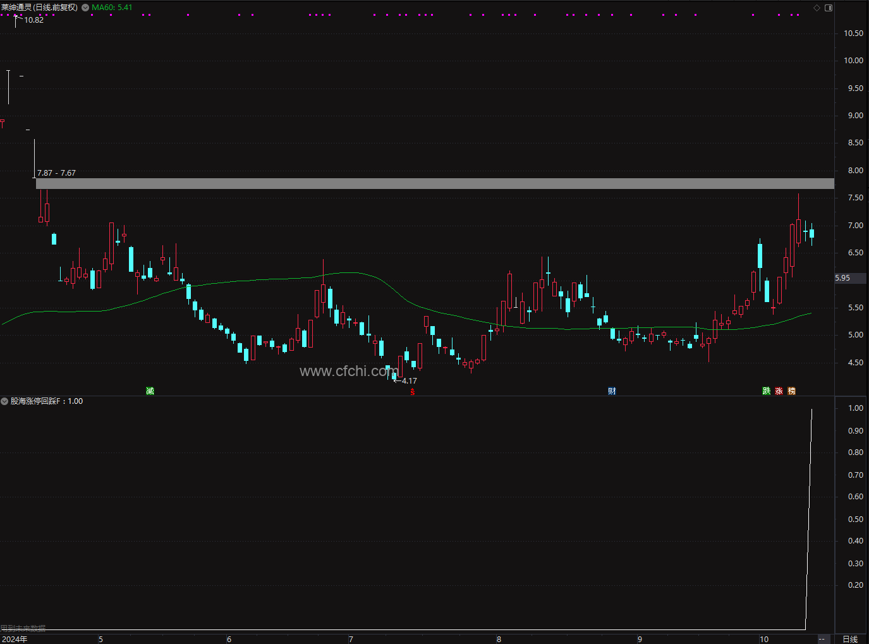This screenshot has height=644, width=869.
Task: Click month 10 marker on time axis
Action: [764, 639]
